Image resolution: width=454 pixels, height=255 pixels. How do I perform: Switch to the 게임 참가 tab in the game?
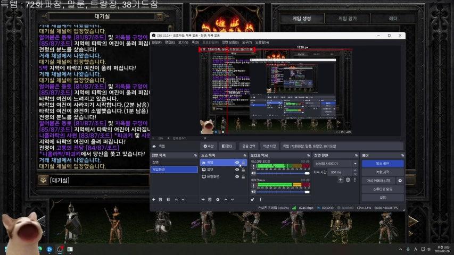click(x=348, y=19)
